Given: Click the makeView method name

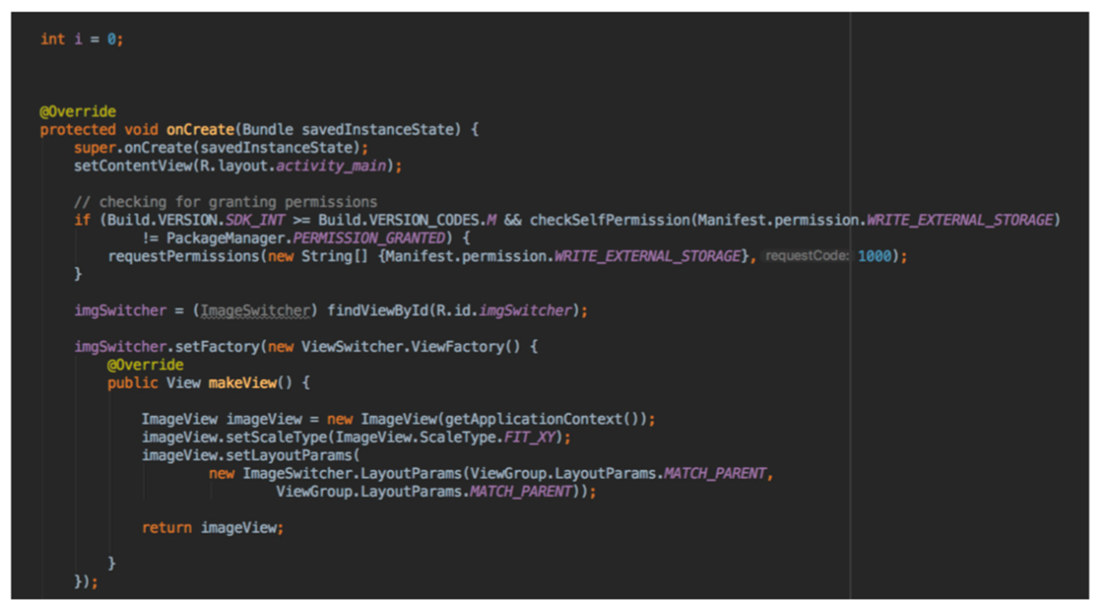Looking at the screenshot, I should (x=242, y=383).
